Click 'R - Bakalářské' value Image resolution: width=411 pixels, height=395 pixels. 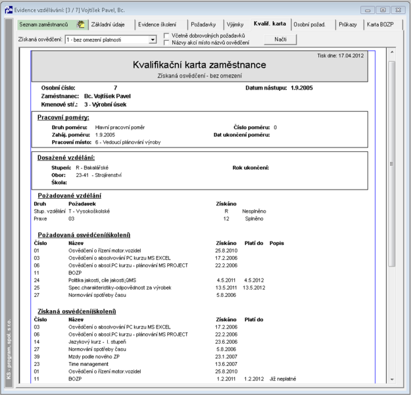(x=92, y=168)
